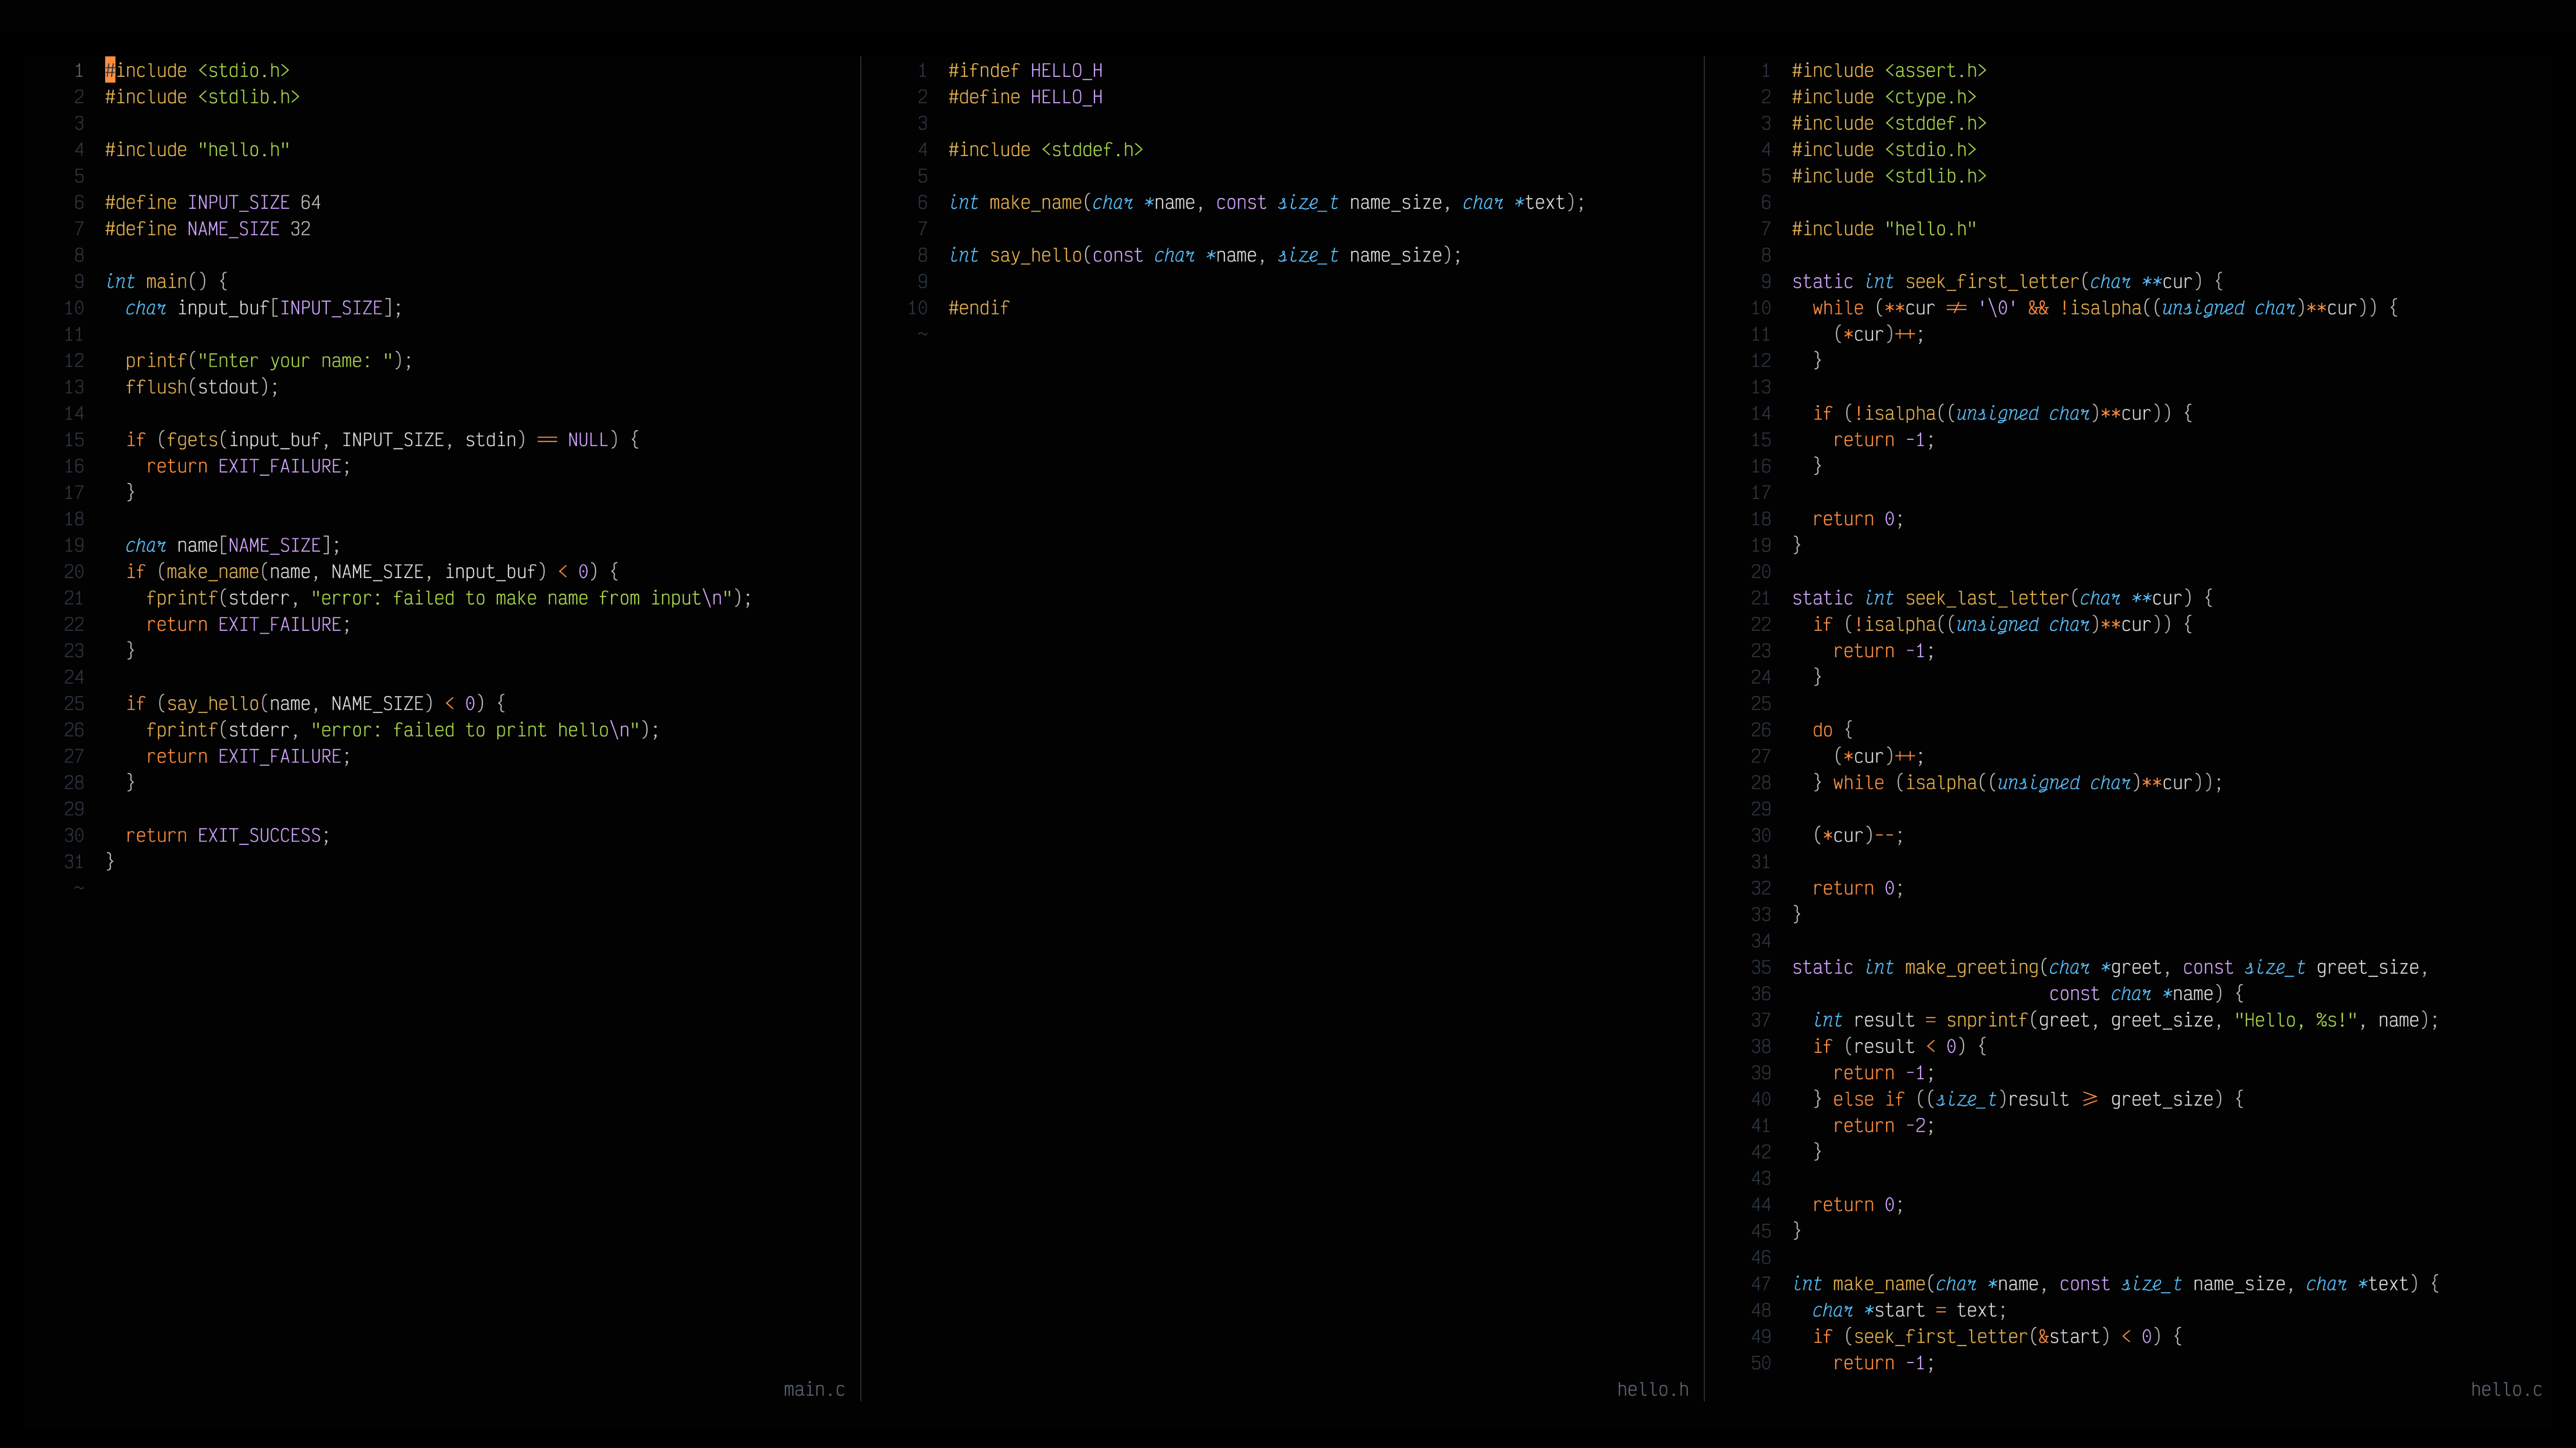
Task: Click the 'failed to print hello' line
Action: pyautogui.click(x=403, y=730)
